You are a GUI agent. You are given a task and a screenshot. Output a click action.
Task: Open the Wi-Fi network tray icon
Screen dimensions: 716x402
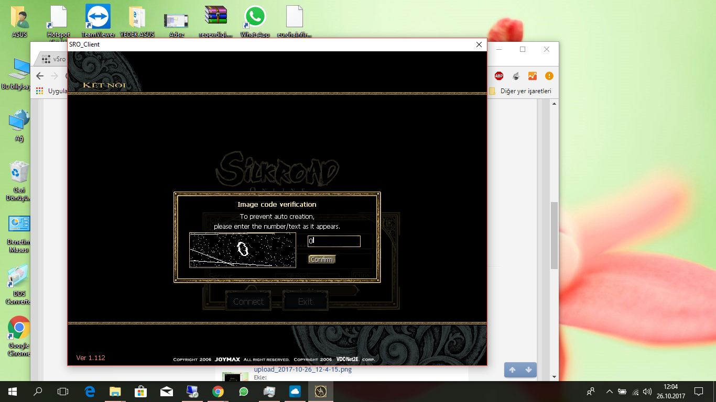[636, 392]
